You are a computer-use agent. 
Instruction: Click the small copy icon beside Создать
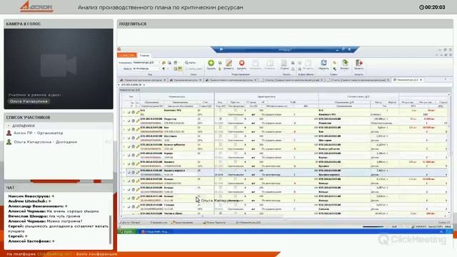220,63
